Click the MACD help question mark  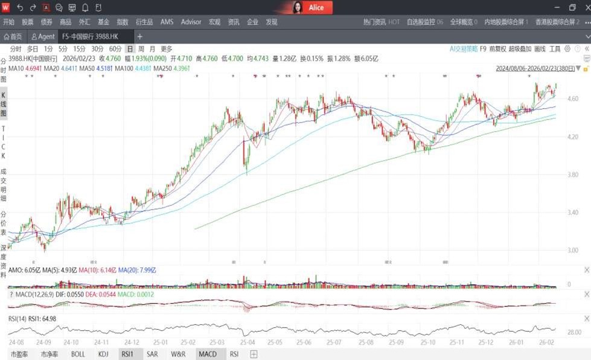[x=11, y=294]
